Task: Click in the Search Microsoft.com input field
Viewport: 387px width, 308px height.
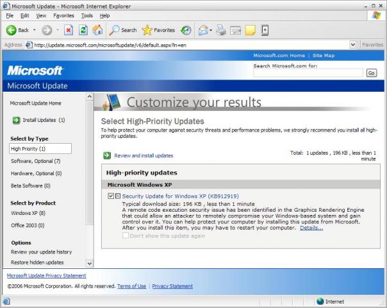Action: coord(308,73)
